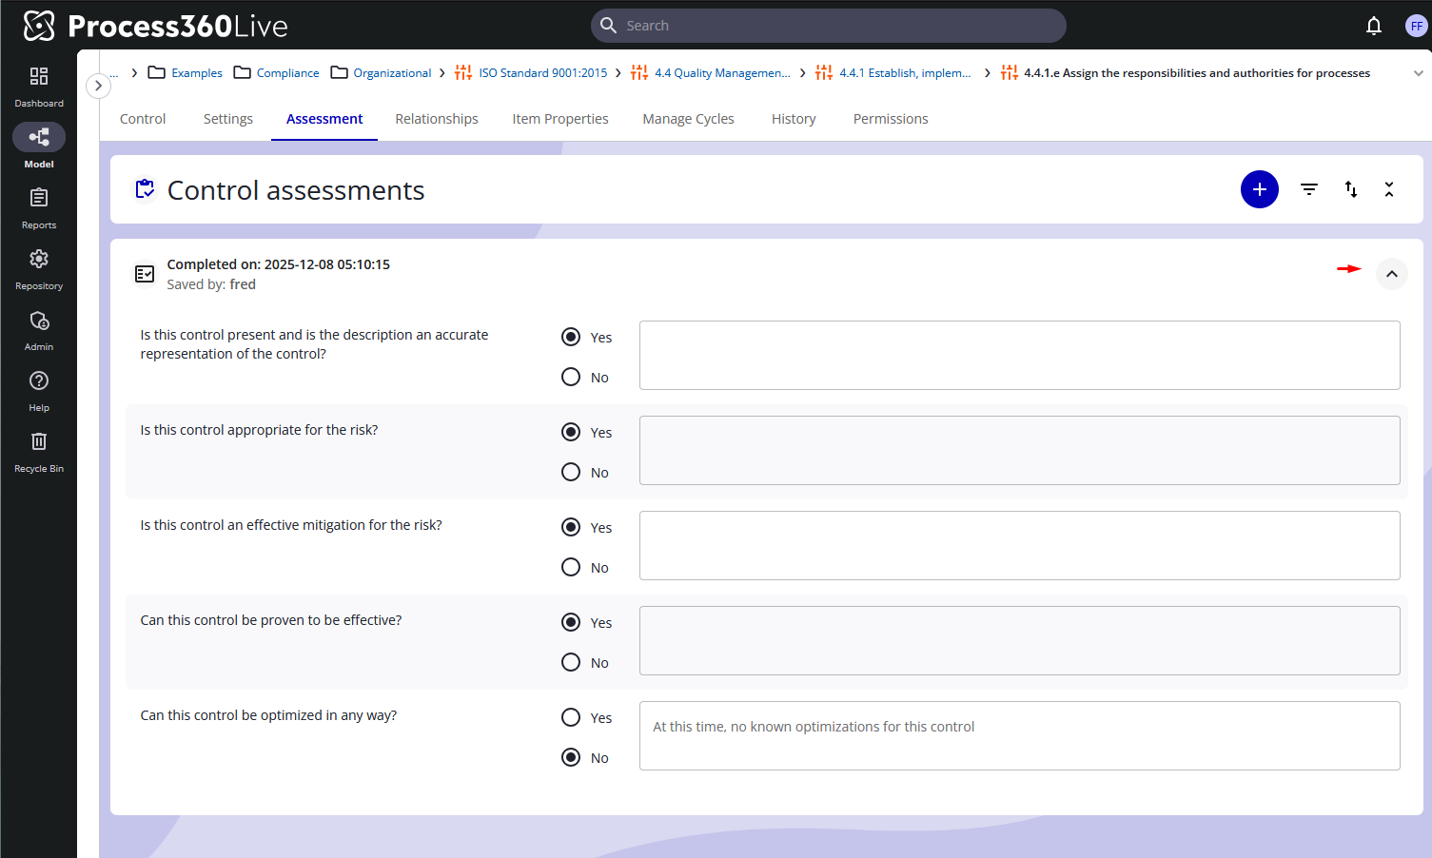The width and height of the screenshot is (1432, 858).
Task: Expand the left navigation panel arrow
Action: pyautogui.click(x=98, y=86)
